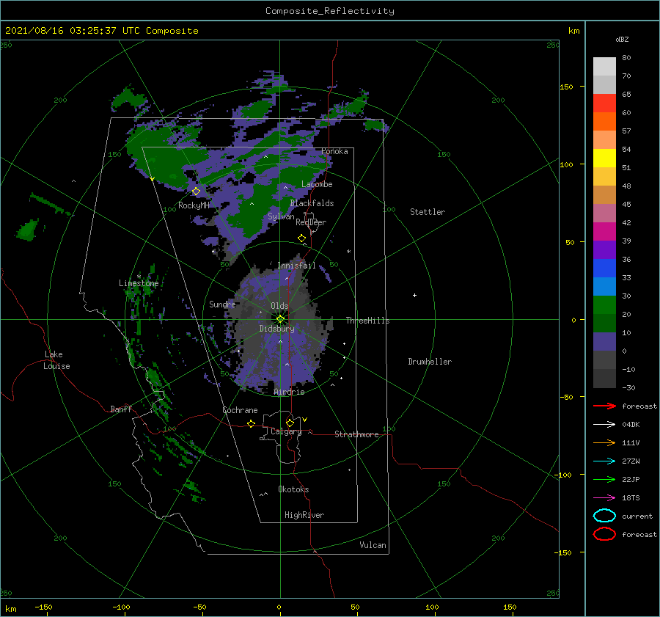Screen dimensions: 660x617
Task: Click the yellow diamond marker above Calgary
Action: point(290,423)
